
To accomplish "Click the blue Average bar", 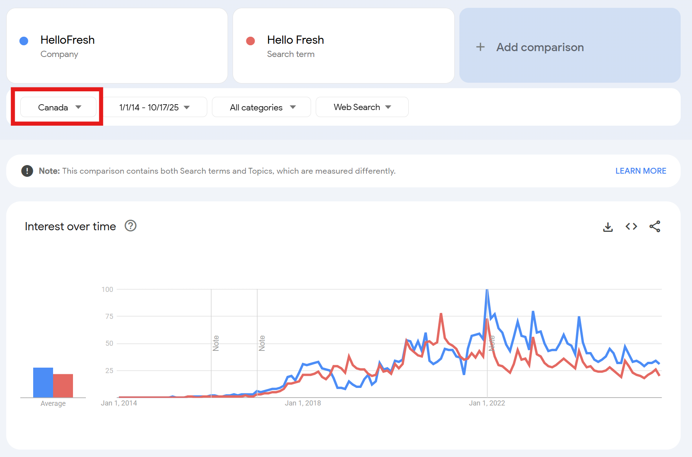I will pos(43,382).
